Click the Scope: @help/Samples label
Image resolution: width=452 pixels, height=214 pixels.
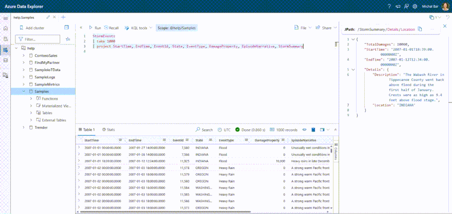[x=177, y=28]
